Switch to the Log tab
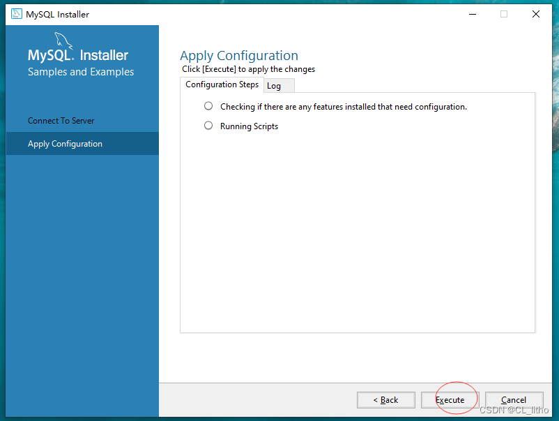The width and height of the screenshot is (559, 421). [x=279, y=86]
